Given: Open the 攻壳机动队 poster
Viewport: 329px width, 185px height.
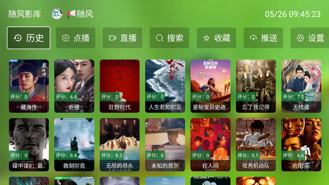Looking at the screenshot, I should click(x=256, y=145).
